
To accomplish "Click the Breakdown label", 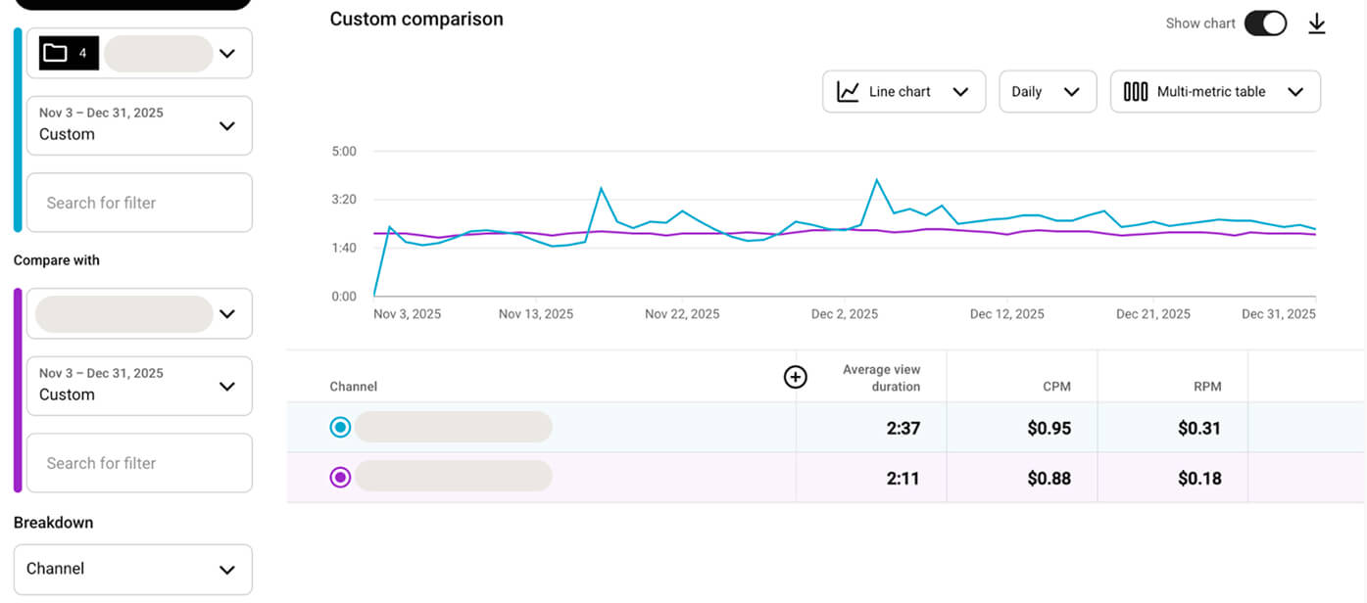I will tap(54, 523).
